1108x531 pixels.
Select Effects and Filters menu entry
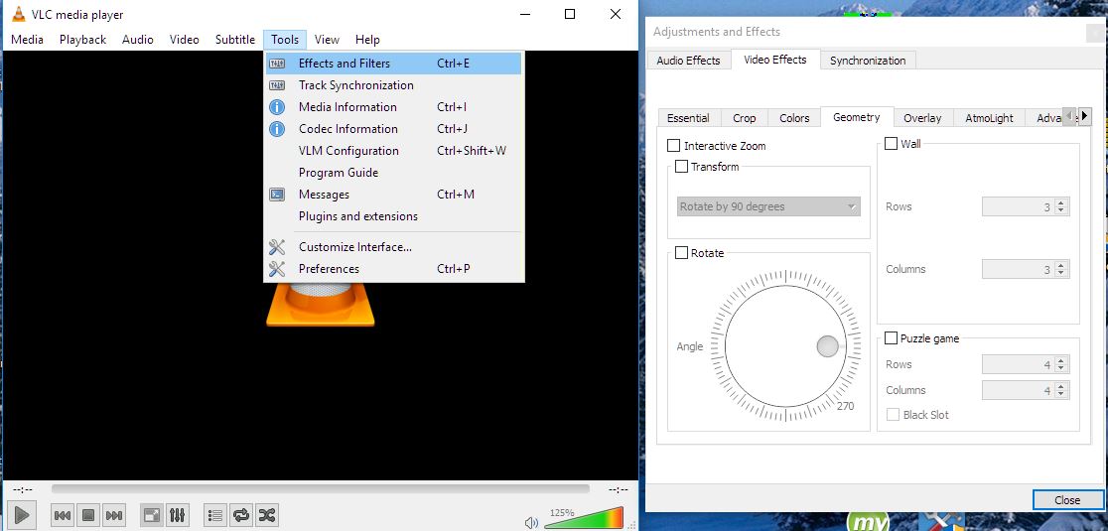click(345, 64)
